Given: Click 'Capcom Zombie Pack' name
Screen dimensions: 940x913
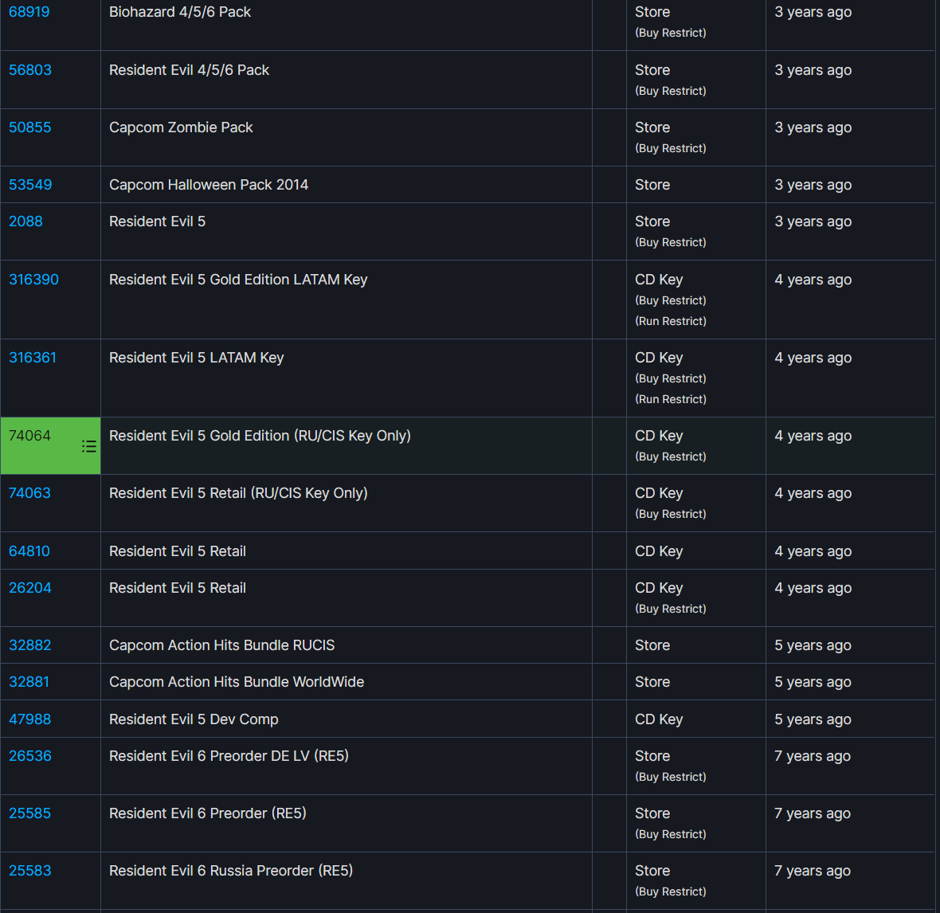Looking at the screenshot, I should pos(181,127).
